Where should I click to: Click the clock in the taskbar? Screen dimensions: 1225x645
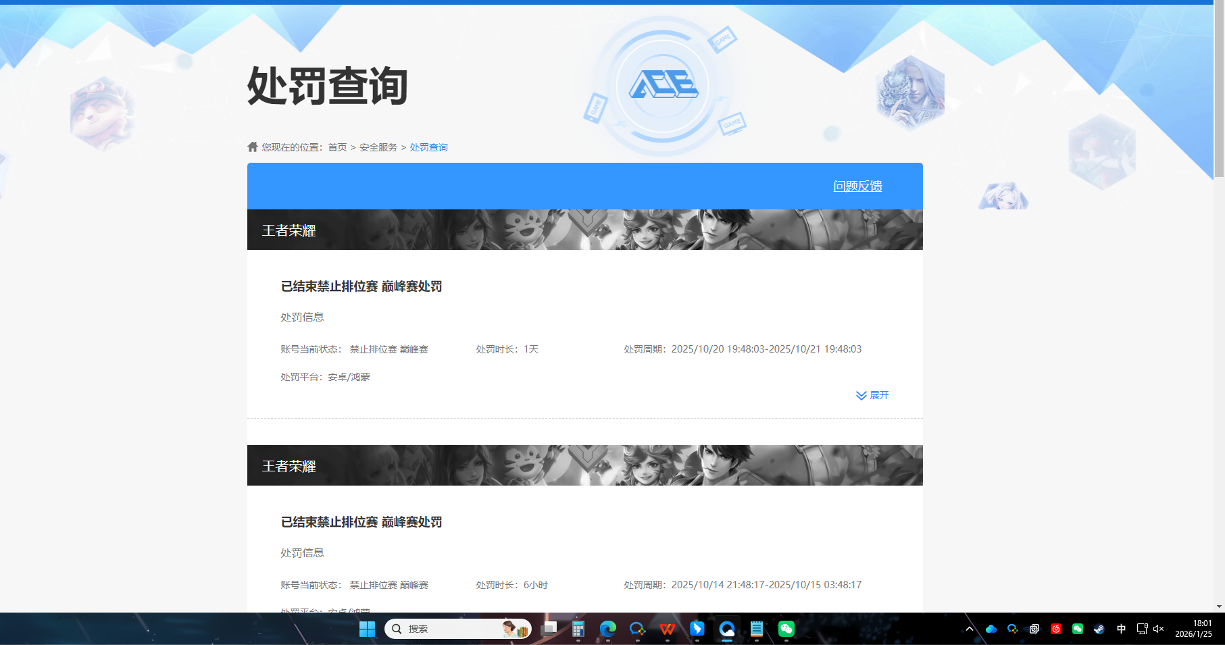pyautogui.click(x=1193, y=628)
